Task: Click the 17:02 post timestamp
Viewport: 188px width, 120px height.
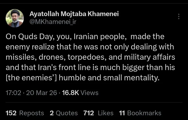Action: [13, 93]
